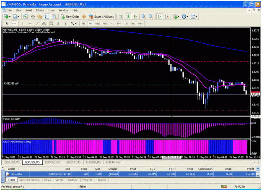This screenshot has height=190, width=262.
Task: Launch the MetaEditor icon
Action: click(x=84, y=16)
